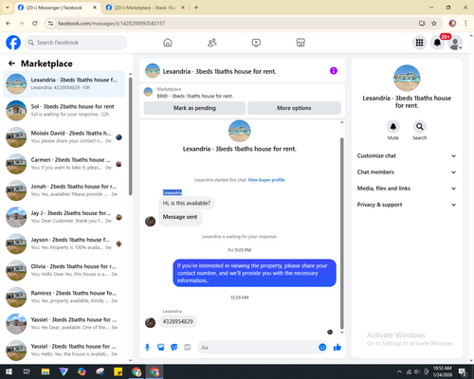Viewport: 474px width, 379px height.
Task: Open Jonah 2beds 1baths conversation
Action: tap(64, 190)
